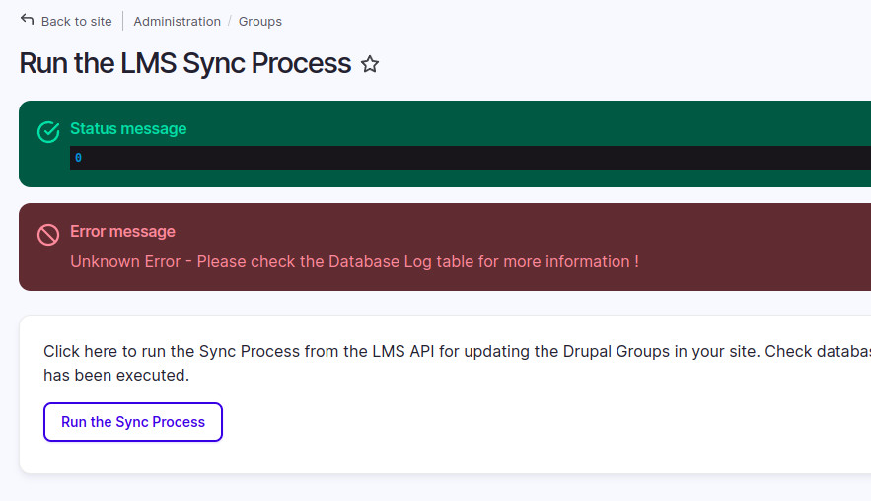This screenshot has width=871, height=501.
Task: Click the Run the Sync Process button
Action: point(133,422)
